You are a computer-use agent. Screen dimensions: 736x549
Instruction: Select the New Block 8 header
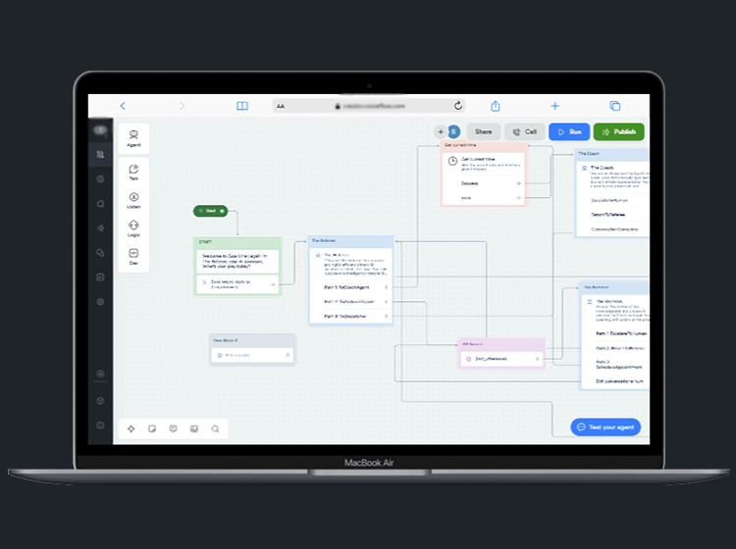click(x=252, y=340)
